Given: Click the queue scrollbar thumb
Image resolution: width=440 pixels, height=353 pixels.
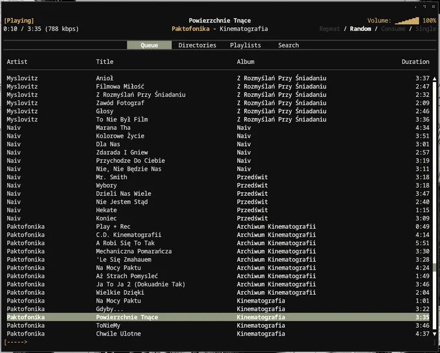Looking at the screenshot, I should 434,268.
